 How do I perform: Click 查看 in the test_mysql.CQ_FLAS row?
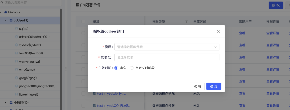pos(242,105)
